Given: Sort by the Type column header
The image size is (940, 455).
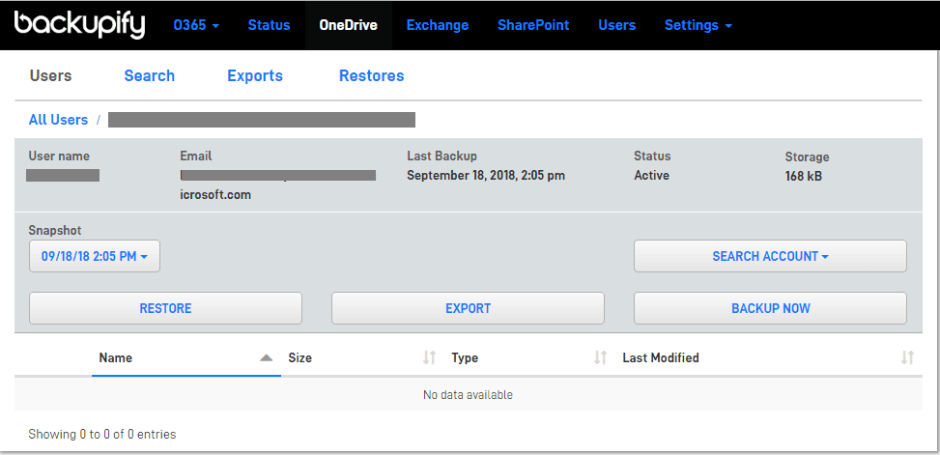Looking at the screenshot, I should 465,357.
